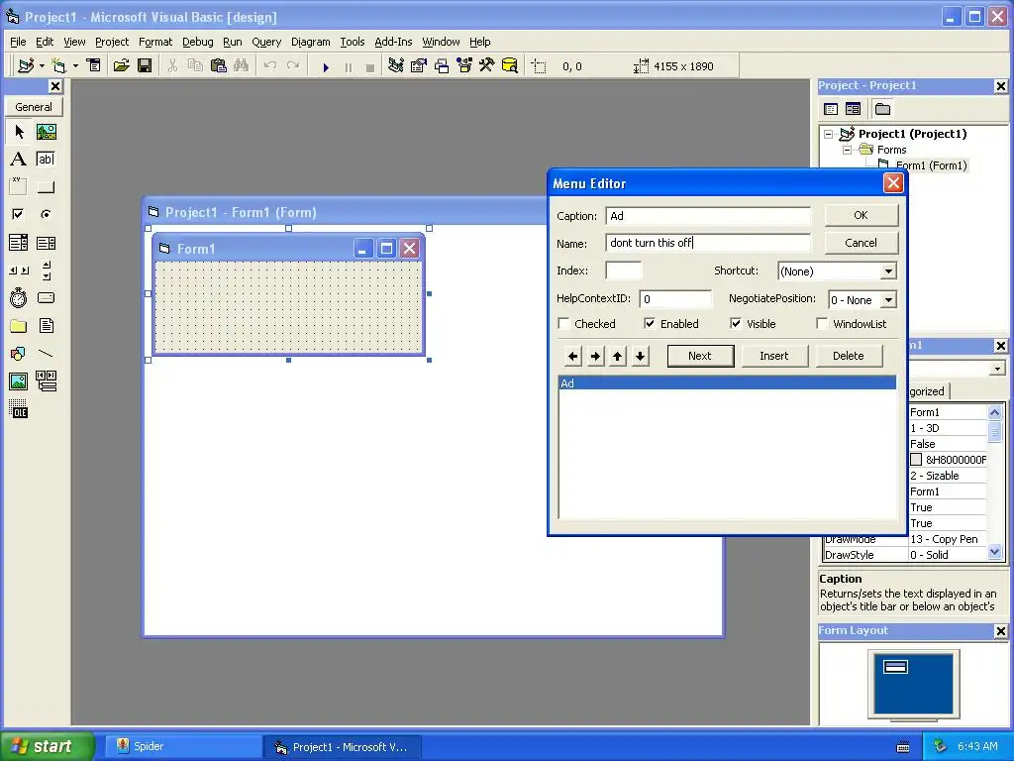Click the form thumbnail in Form Layout
Screen dimensions: 1014x761
pyautogui.click(x=895, y=667)
